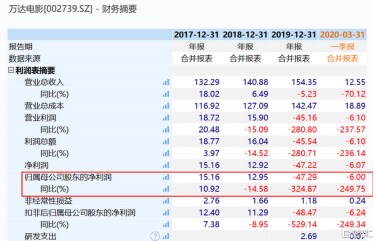Click adjusted net profit value -48.47

(305, 212)
